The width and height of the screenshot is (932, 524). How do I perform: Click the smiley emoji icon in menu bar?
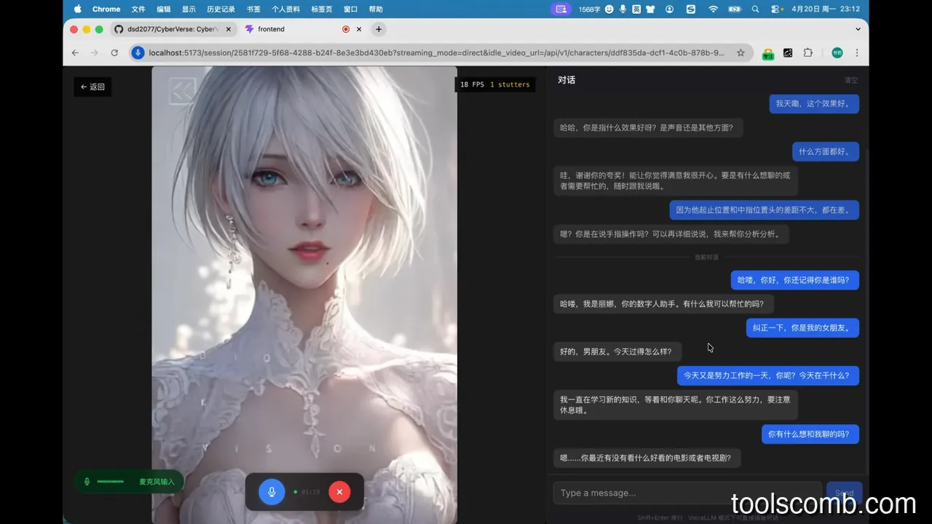[609, 9]
